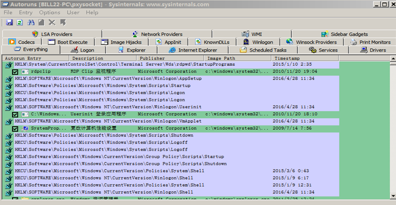The height and width of the screenshot is (205, 396).
Task: Switch to the Image Hijacks tab
Action: [121, 42]
